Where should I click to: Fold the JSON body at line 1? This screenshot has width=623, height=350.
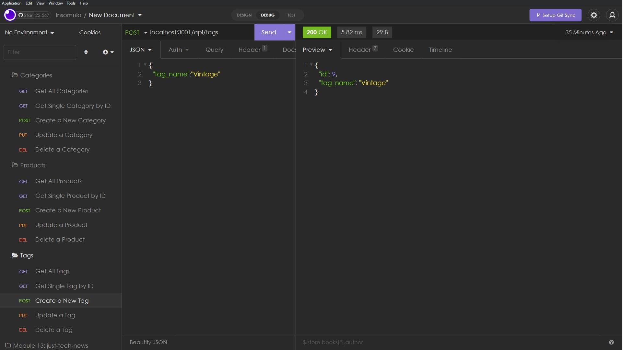(x=145, y=65)
